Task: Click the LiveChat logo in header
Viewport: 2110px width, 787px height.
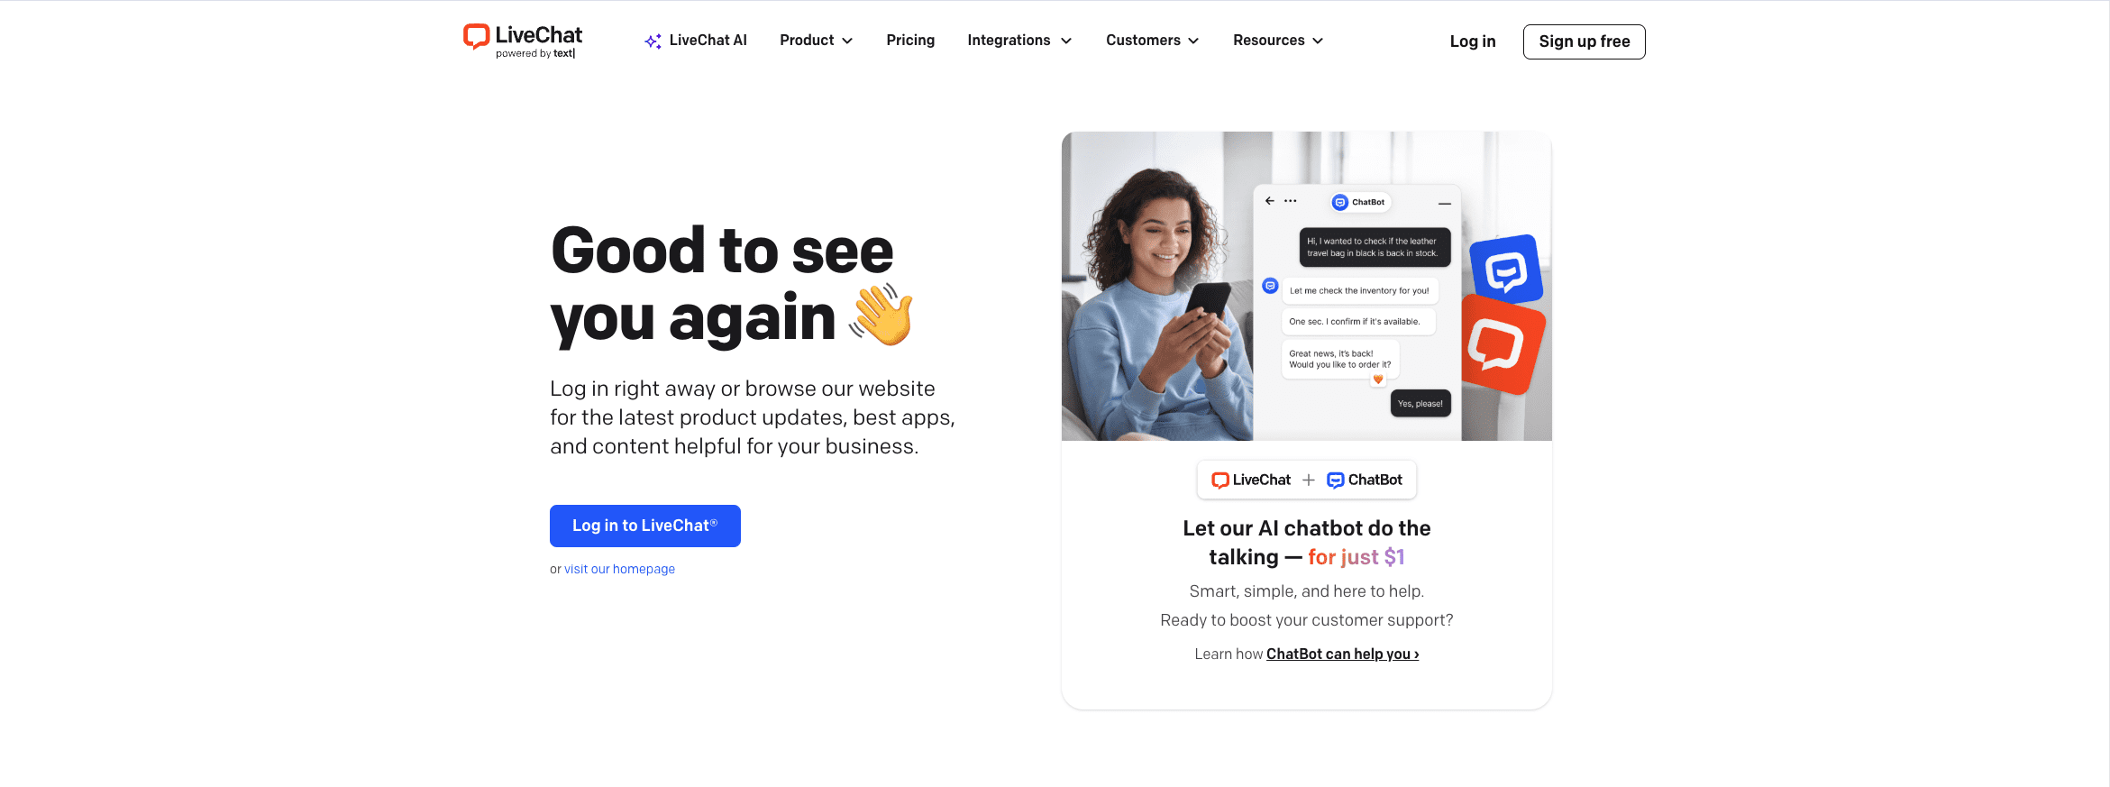Action: click(522, 41)
